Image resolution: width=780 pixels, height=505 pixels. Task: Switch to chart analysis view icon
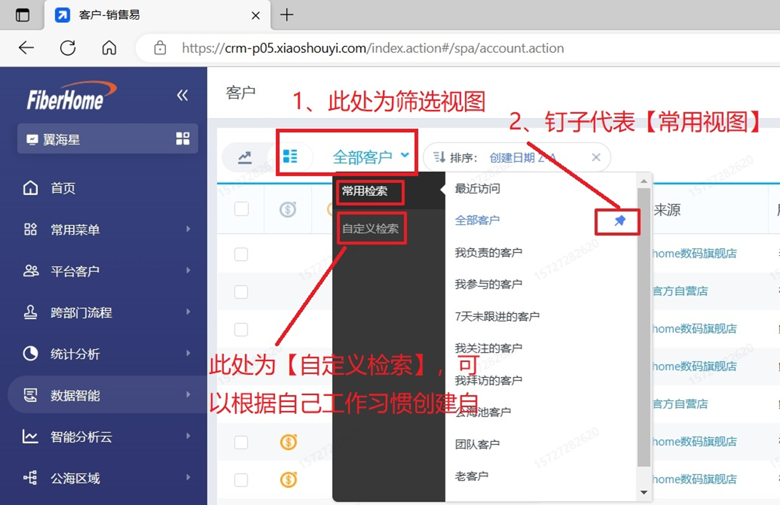[x=245, y=157]
